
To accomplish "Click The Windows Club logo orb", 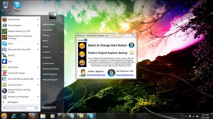I will [x=111, y=73].
